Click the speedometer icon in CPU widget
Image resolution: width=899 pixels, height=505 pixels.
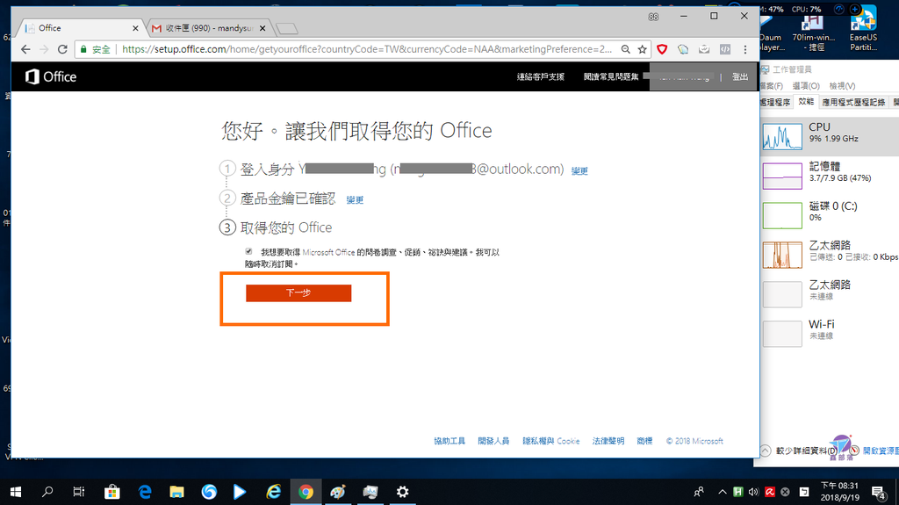838,9
